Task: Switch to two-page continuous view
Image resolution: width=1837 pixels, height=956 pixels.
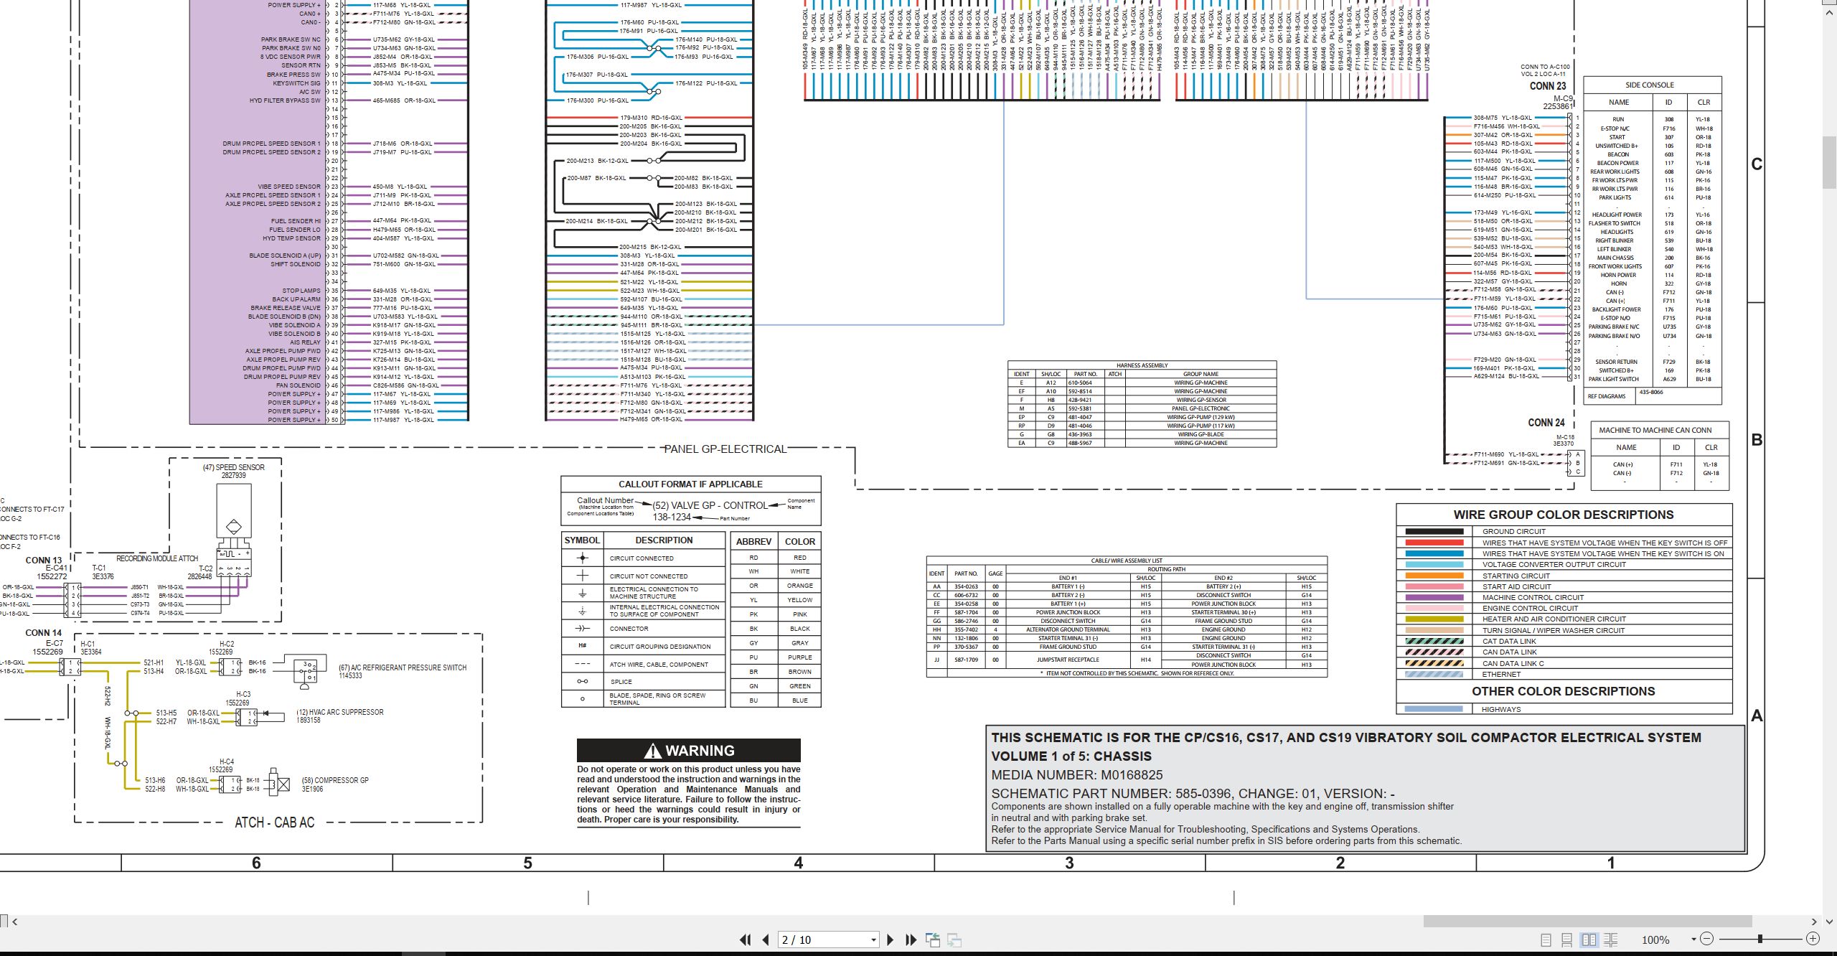Action: (1610, 939)
